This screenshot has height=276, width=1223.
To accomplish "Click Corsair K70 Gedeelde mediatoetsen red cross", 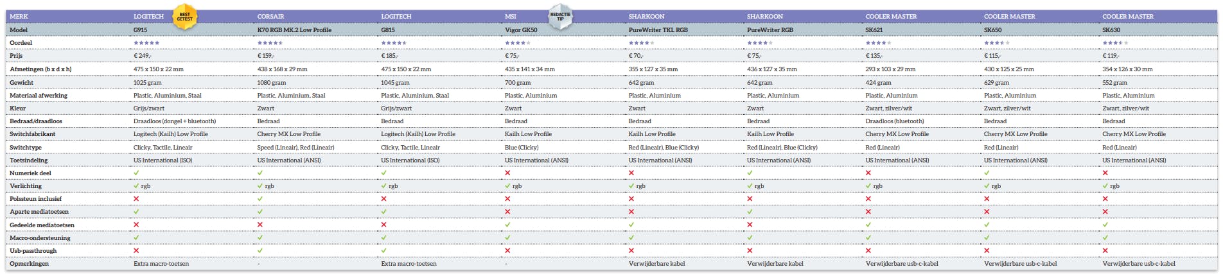I will coord(260,225).
